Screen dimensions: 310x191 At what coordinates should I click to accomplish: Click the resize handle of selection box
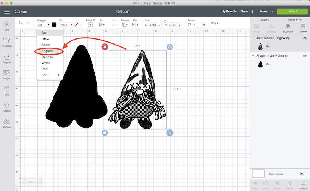(170, 132)
